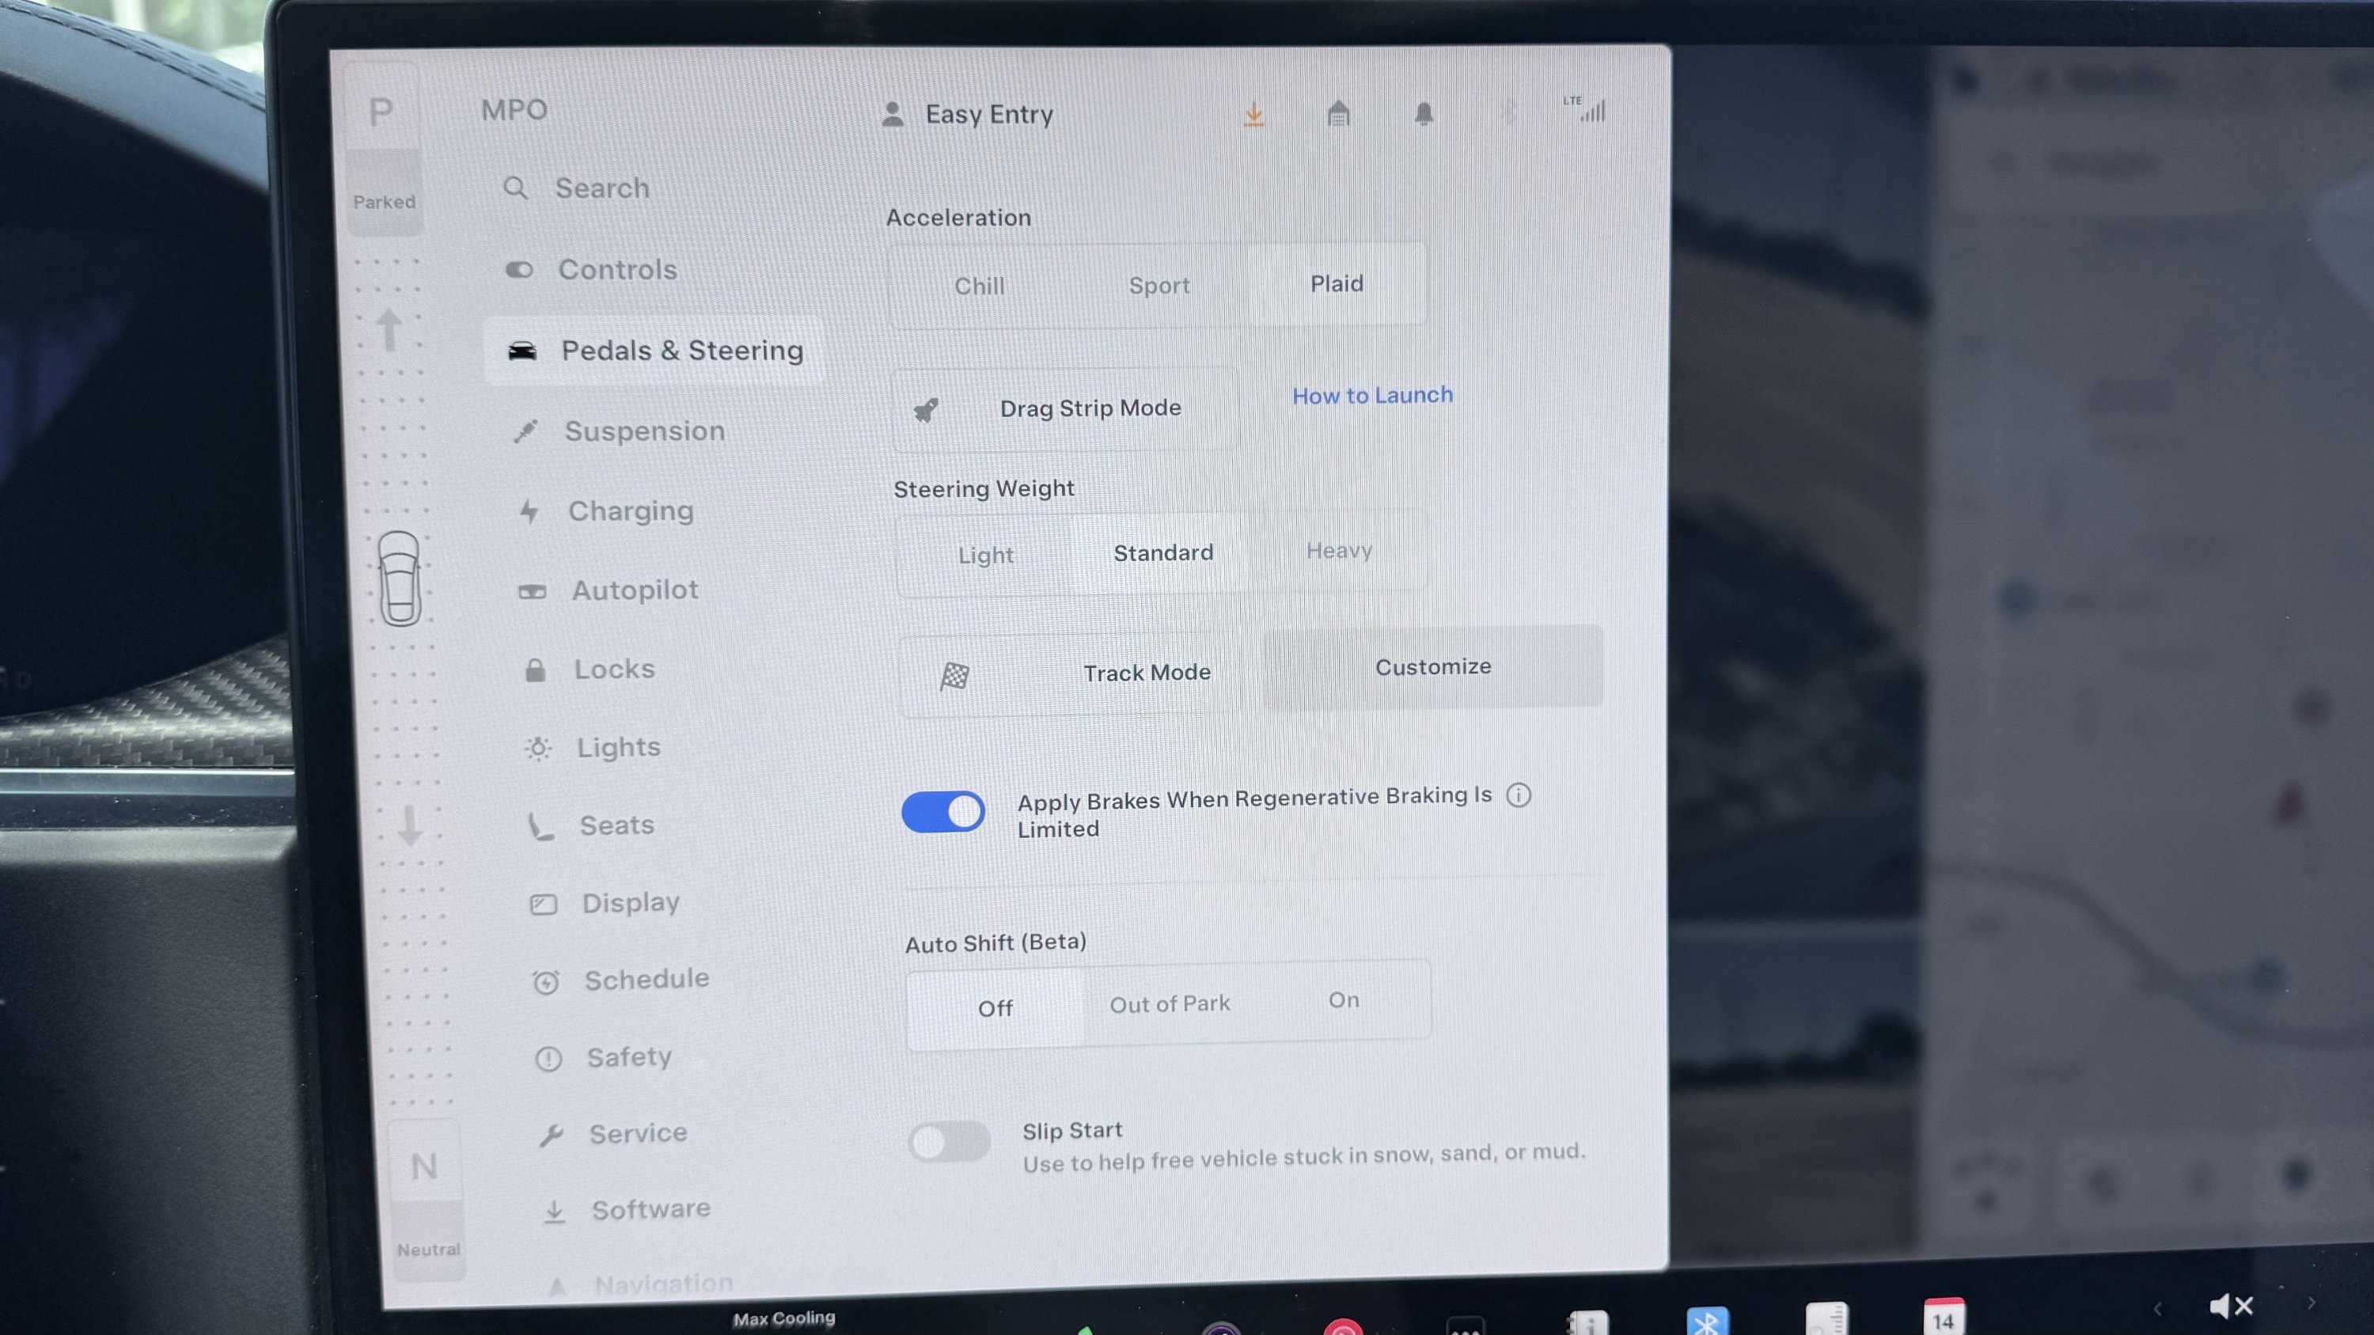Shift into Neutral on the gear strip
Image resolution: width=2374 pixels, height=1335 pixels.
coord(426,1200)
